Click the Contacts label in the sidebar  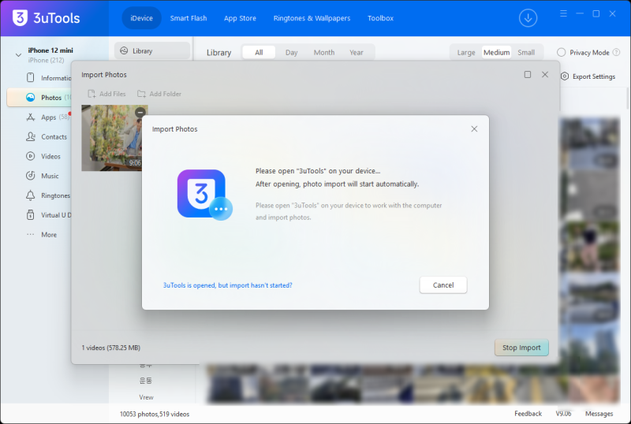(54, 137)
